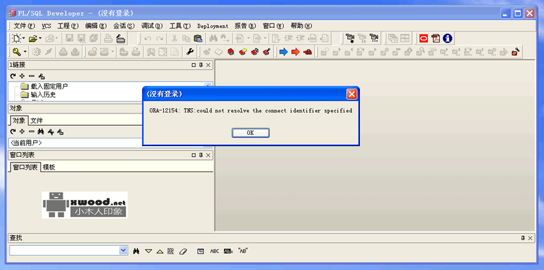The image size is (544, 270).
Task: Click inside the search text field
Action: tap(64, 250)
